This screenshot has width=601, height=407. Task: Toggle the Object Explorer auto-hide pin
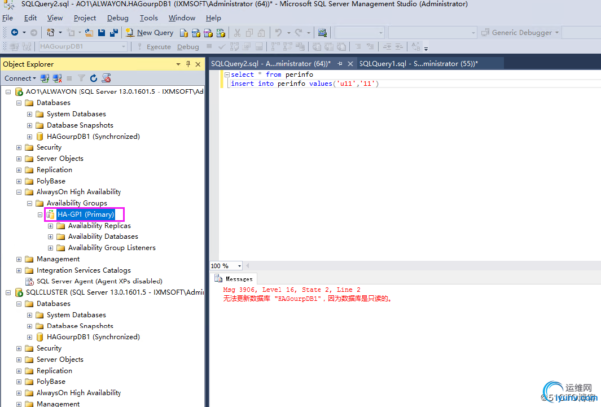tap(188, 64)
